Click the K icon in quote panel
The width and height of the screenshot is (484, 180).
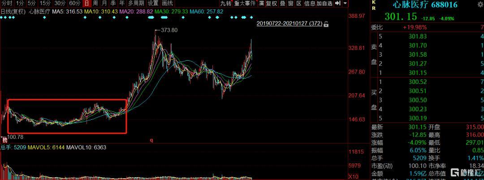(374, 3)
